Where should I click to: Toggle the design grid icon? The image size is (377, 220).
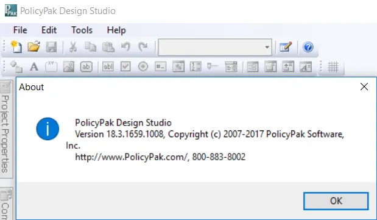[x=333, y=67]
